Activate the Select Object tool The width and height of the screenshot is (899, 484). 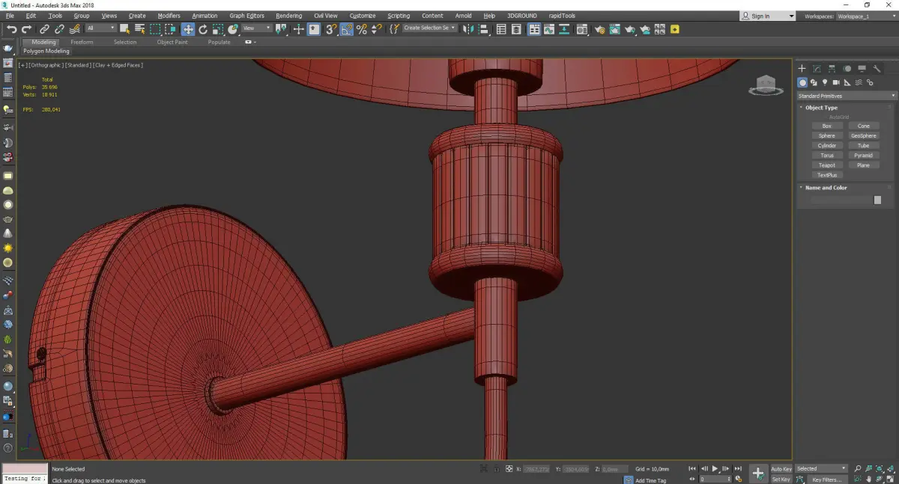[x=124, y=29]
